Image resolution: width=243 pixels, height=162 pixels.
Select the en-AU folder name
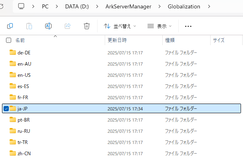click(x=24, y=64)
